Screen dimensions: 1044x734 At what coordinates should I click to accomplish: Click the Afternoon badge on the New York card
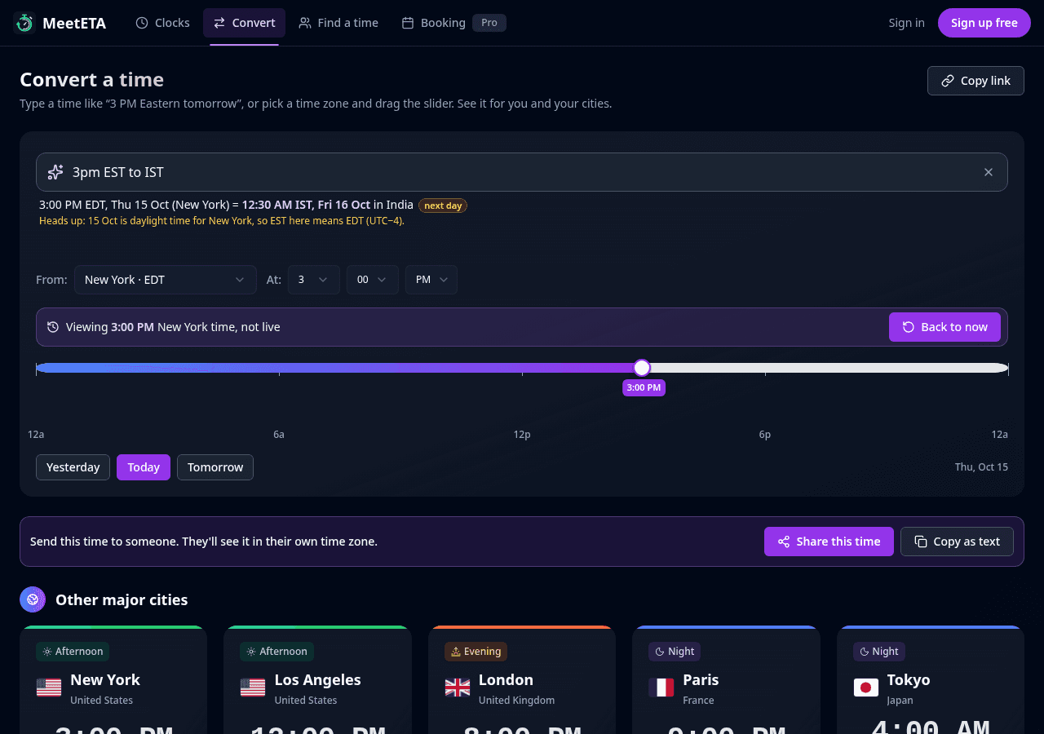73,652
